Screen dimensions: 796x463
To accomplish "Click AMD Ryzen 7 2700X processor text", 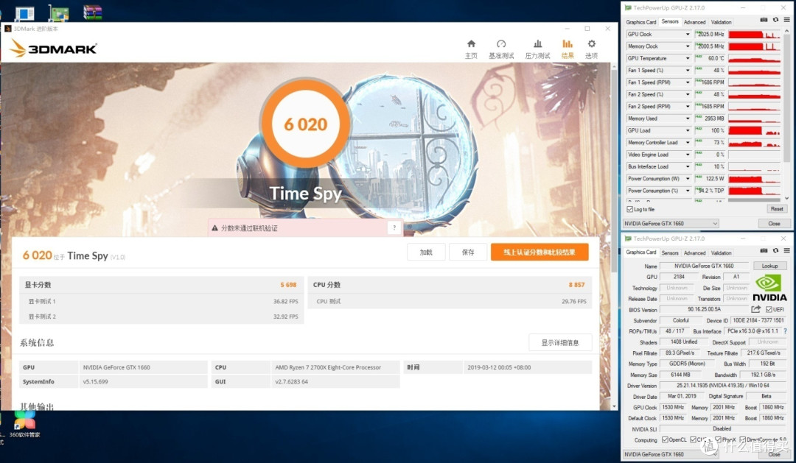I will (x=328, y=367).
